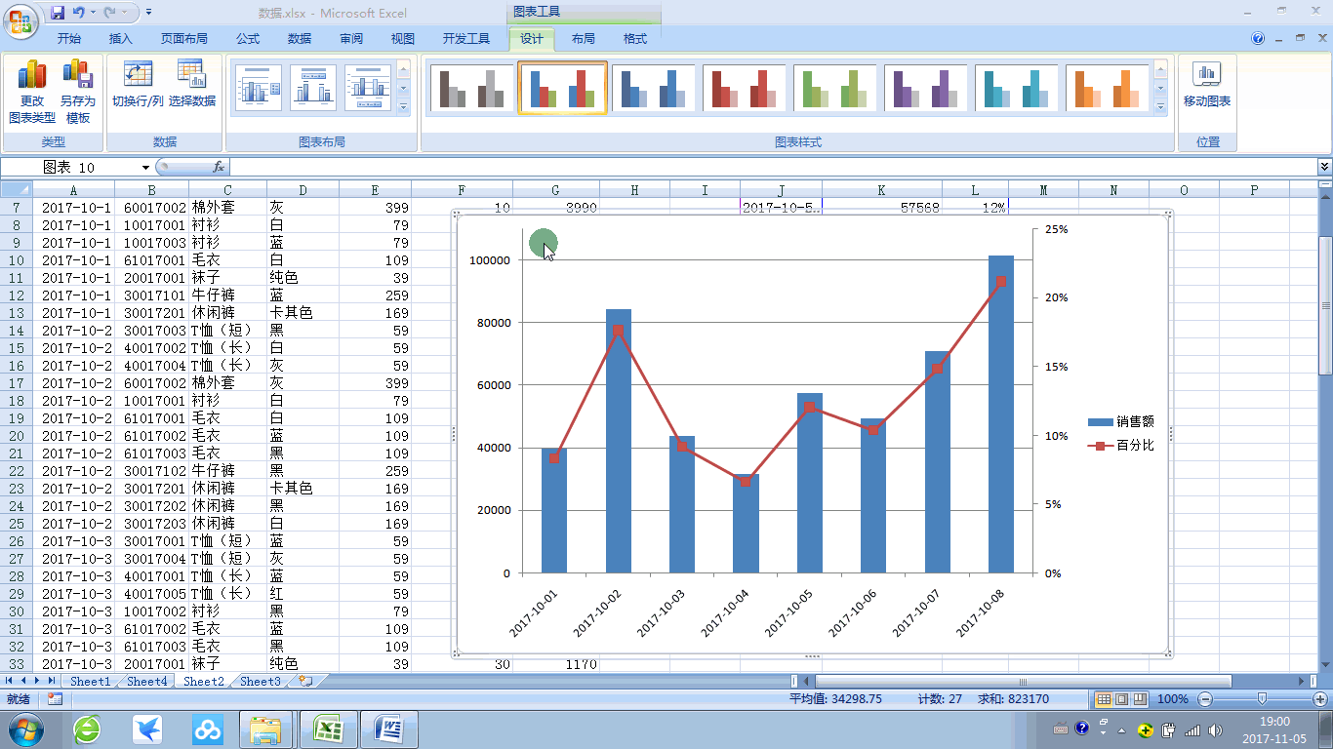This screenshot has width=1333, height=749.
Task: Click 更改图表类型 (change chart type)
Action: point(32,92)
